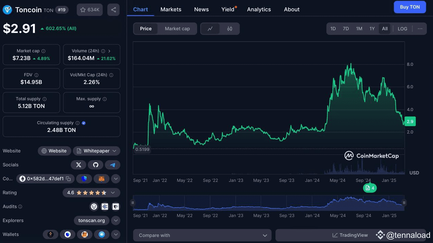Click the MetaMask fox icon by contract
Viewport: 433px width, 243px height.
(101, 179)
